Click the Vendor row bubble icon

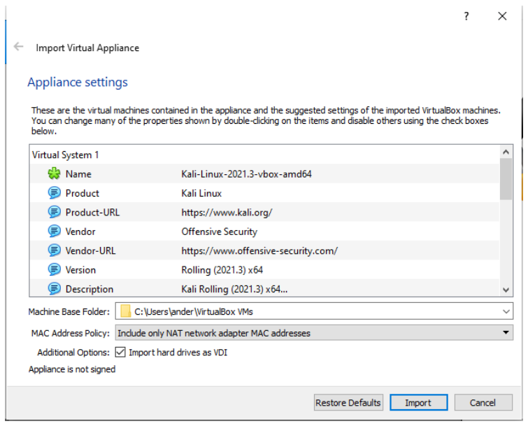54,232
